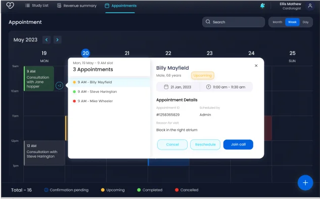The width and height of the screenshot is (320, 199).
Task: Click Block in the right atrium text
Action: tap(177, 130)
